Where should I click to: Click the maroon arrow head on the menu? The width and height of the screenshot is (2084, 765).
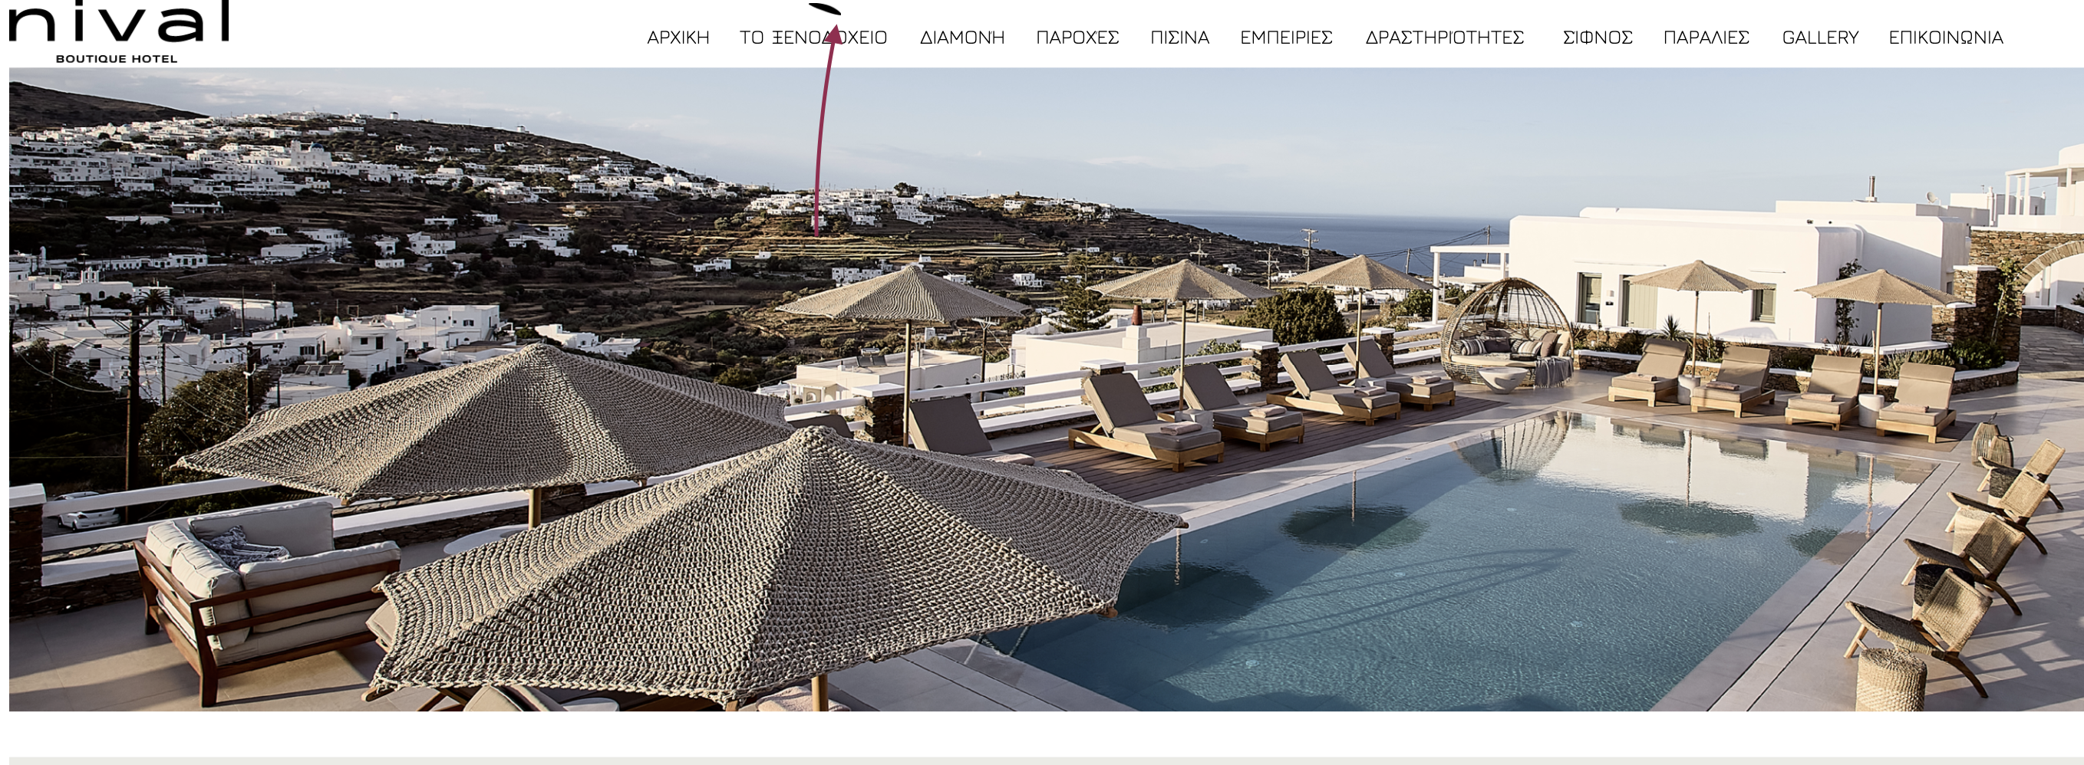click(833, 34)
